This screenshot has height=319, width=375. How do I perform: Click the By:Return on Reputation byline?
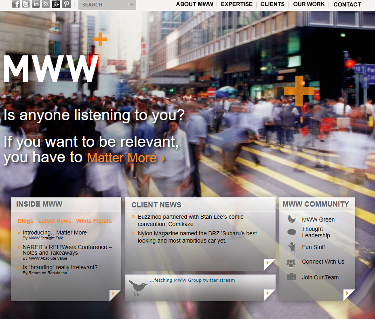[45, 273]
